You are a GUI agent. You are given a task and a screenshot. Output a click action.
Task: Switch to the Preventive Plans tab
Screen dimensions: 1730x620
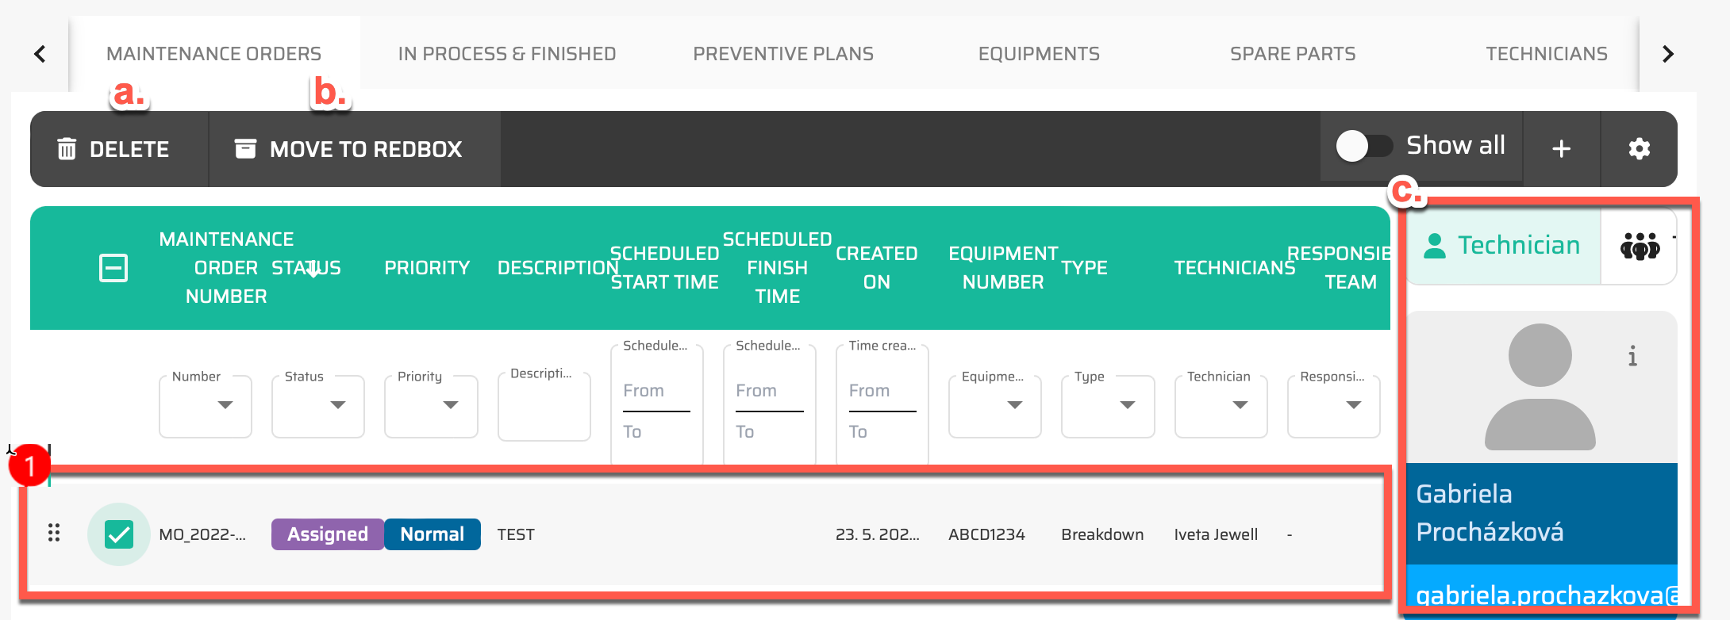click(782, 54)
